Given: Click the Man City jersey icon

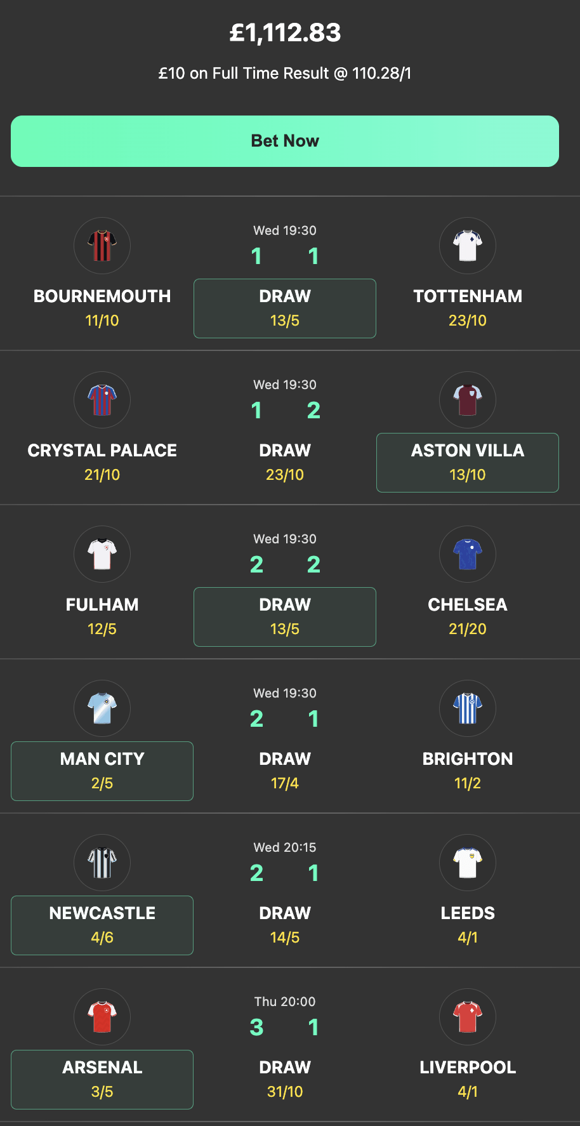Looking at the screenshot, I should 102,708.
